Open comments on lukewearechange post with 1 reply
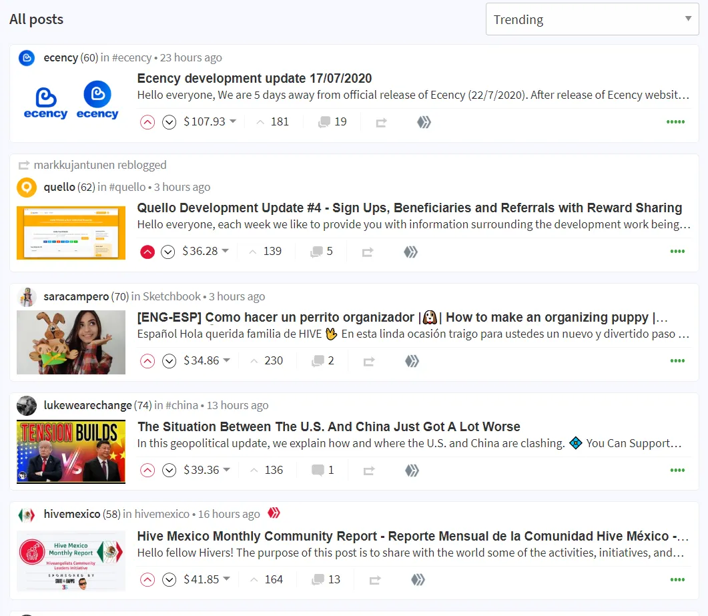Viewport: 708px width, 616px height. point(322,470)
